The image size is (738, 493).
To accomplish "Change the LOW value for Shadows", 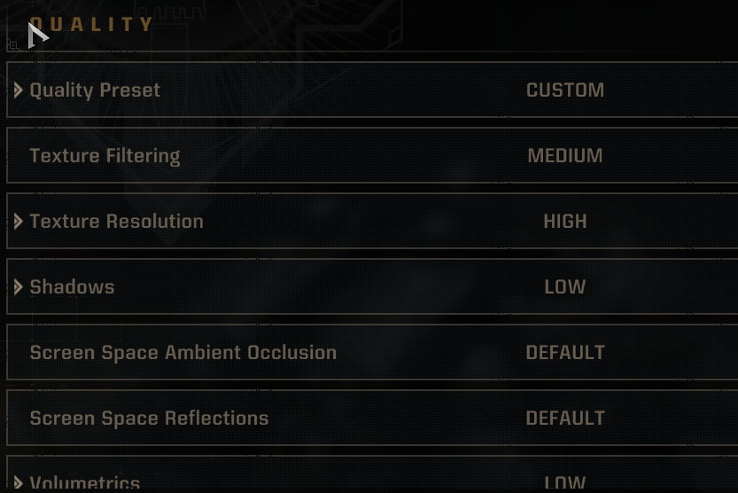I will 565,286.
